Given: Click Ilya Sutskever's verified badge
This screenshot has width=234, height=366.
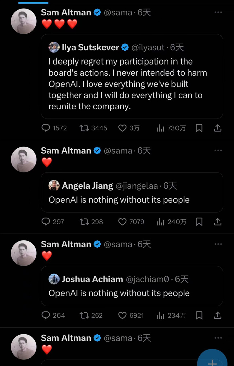Looking at the screenshot, I should pyautogui.click(x=125, y=47).
